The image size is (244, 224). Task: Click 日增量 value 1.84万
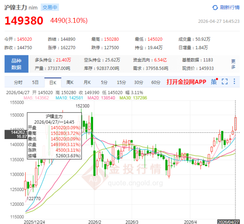coord(202,48)
